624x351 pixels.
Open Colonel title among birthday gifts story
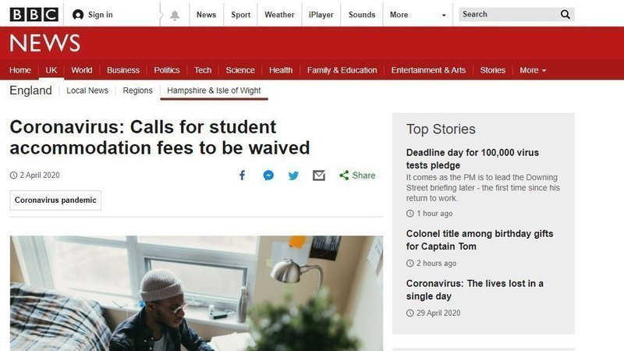click(x=480, y=240)
